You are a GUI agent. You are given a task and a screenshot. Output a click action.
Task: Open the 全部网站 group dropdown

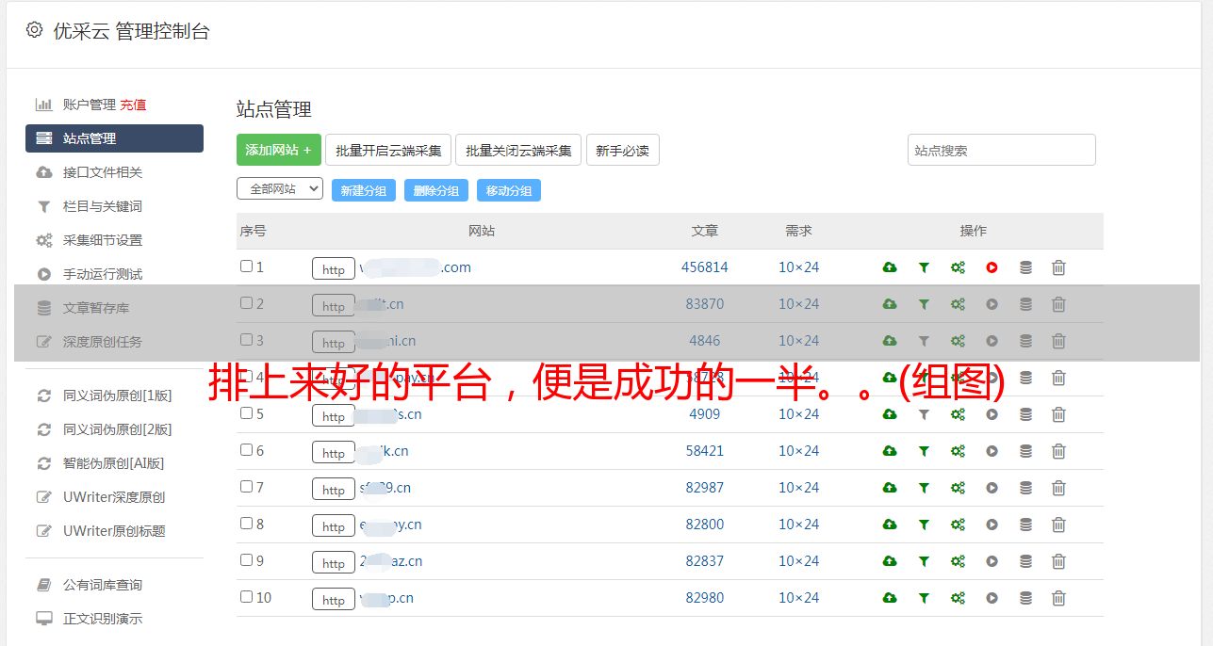coord(280,189)
